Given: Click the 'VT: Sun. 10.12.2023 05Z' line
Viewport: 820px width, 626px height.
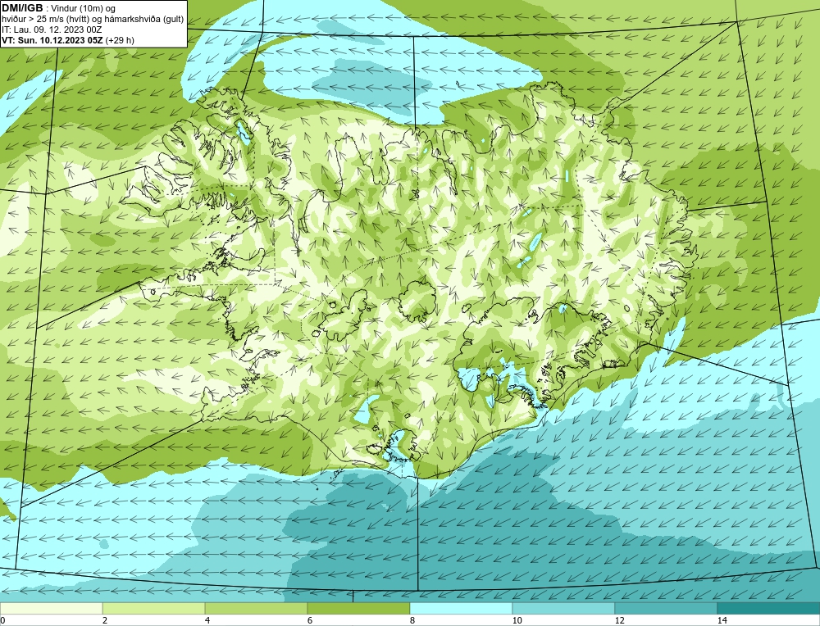Looking at the screenshot, I should point(68,40).
